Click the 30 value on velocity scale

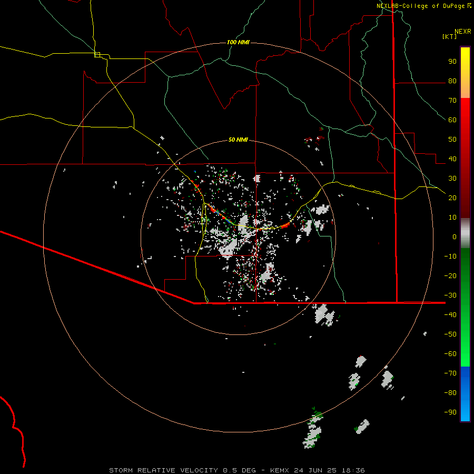[452, 179]
